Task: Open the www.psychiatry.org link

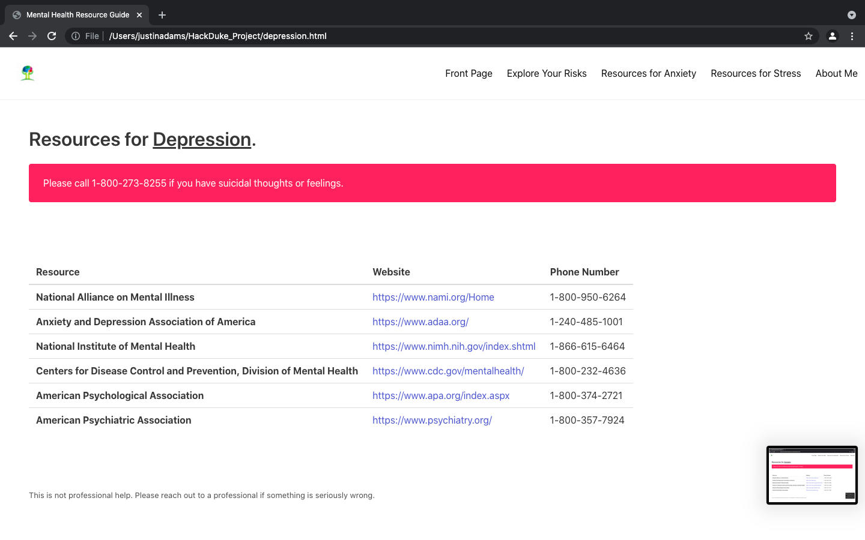Action: pos(432,420)
